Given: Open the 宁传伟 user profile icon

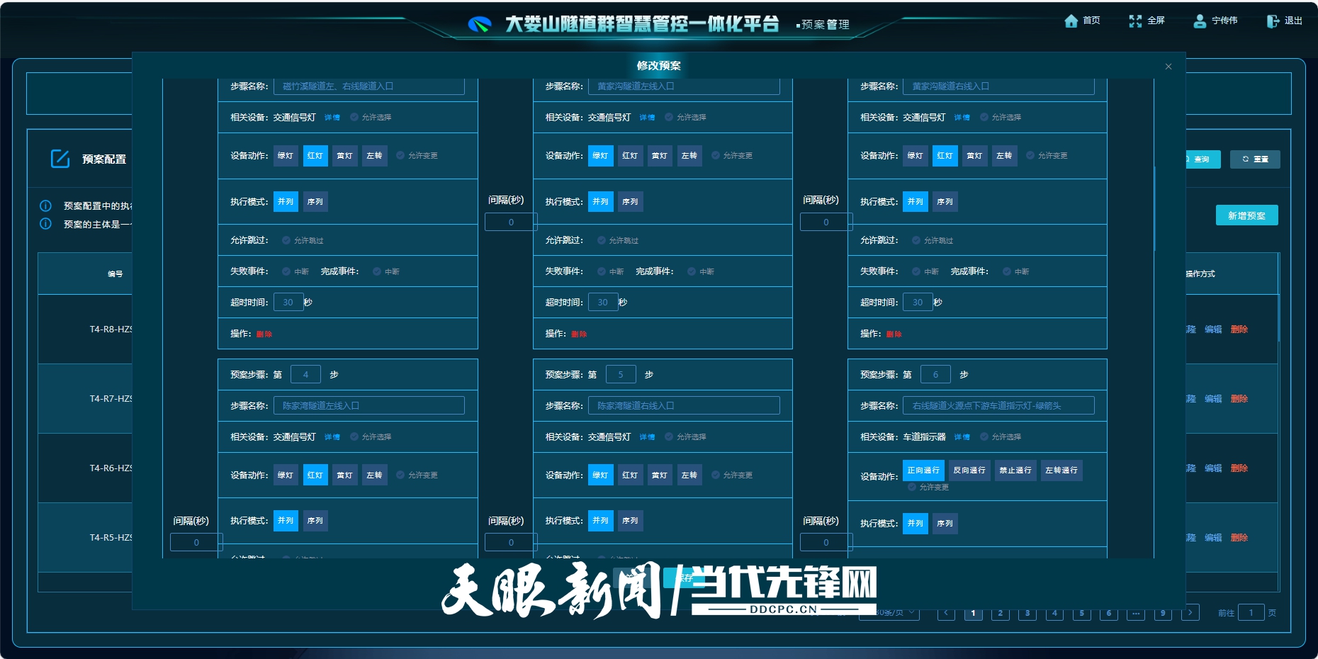Looking at the screenshot, I should click(1200, 21).
